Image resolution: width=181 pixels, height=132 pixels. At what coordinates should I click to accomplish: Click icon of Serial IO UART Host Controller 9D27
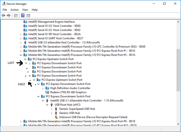coord(25,38)
